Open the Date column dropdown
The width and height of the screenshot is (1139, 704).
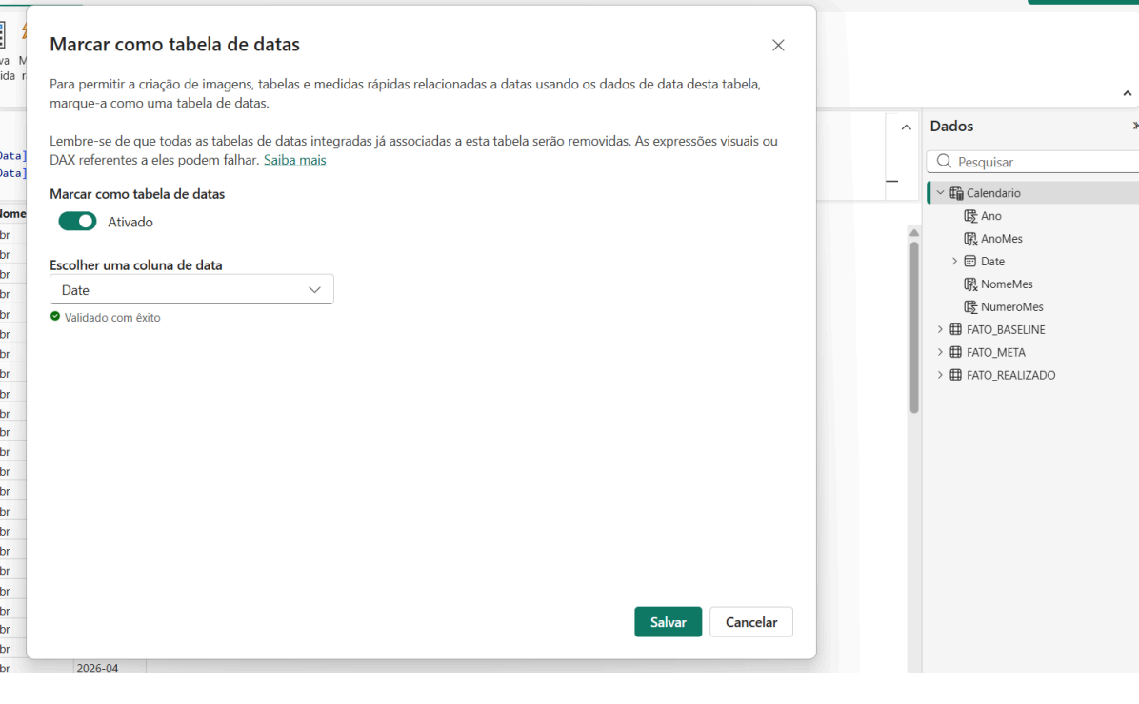coord(191,289)
